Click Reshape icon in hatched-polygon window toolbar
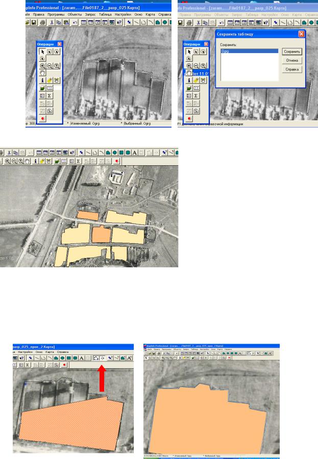Screen dimensions: 318x459 pyautogui.click(x=96, y=358)
